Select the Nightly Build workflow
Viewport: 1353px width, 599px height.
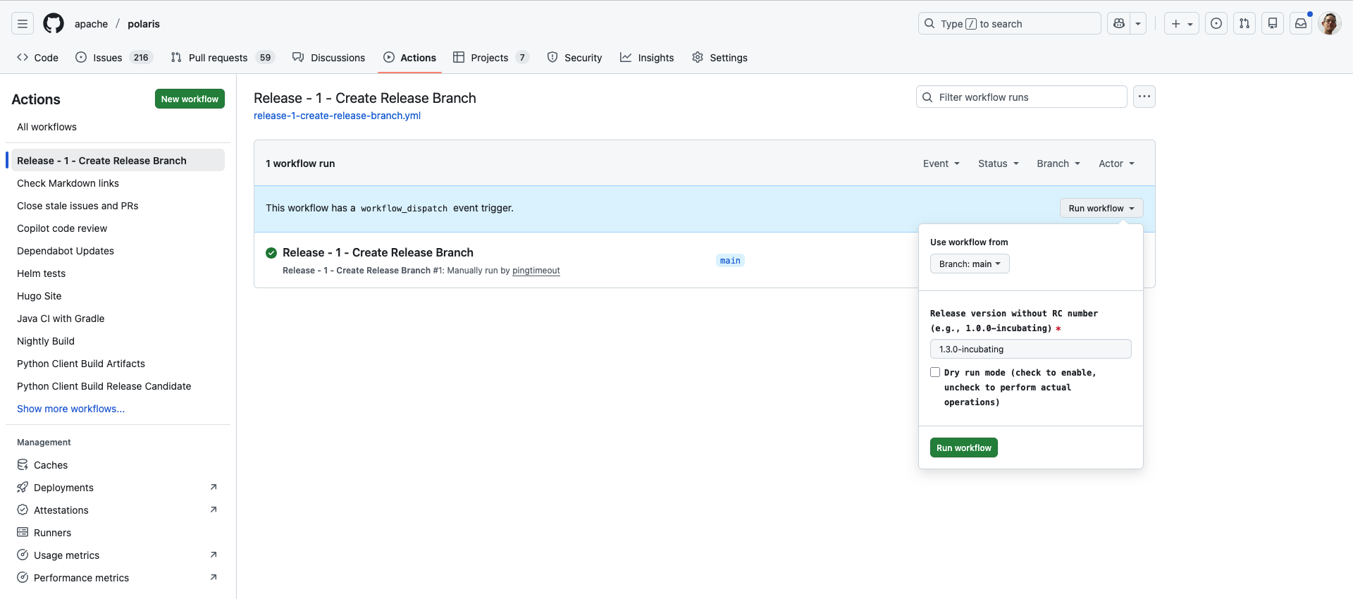pyautogui.click(x=46, y=341)
